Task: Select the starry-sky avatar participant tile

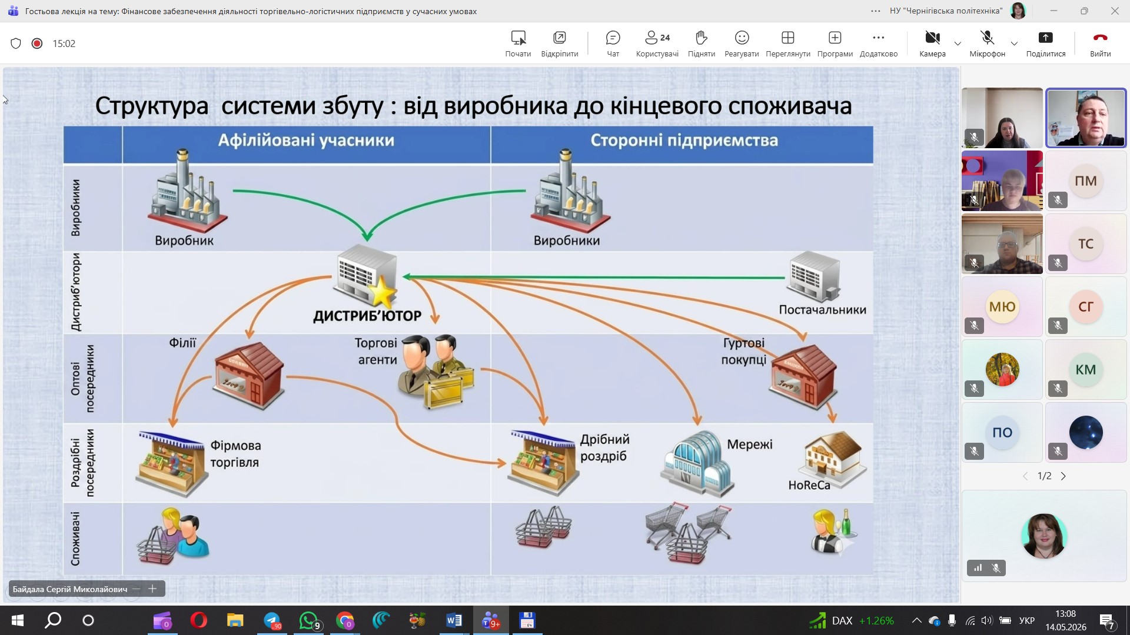Action: point(1086,432)
